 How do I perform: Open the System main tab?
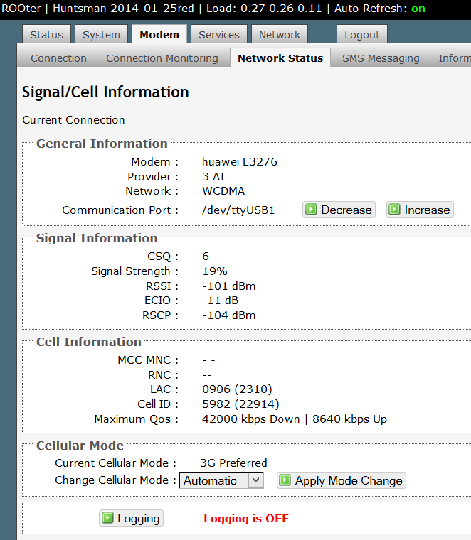(101, 34)
